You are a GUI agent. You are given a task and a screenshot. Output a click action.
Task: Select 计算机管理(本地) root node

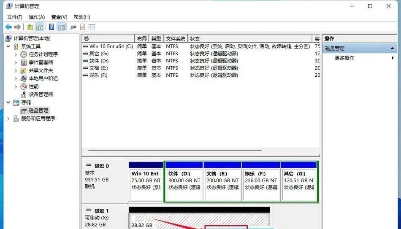tap(32, 38)
